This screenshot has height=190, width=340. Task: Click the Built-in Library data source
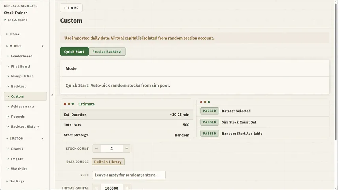coord(108,162)
